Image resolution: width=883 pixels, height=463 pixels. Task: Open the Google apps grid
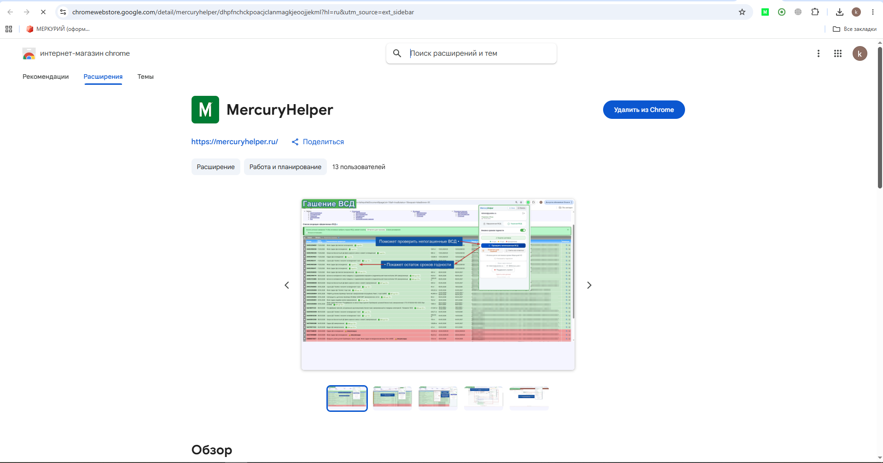coord(838,53)
